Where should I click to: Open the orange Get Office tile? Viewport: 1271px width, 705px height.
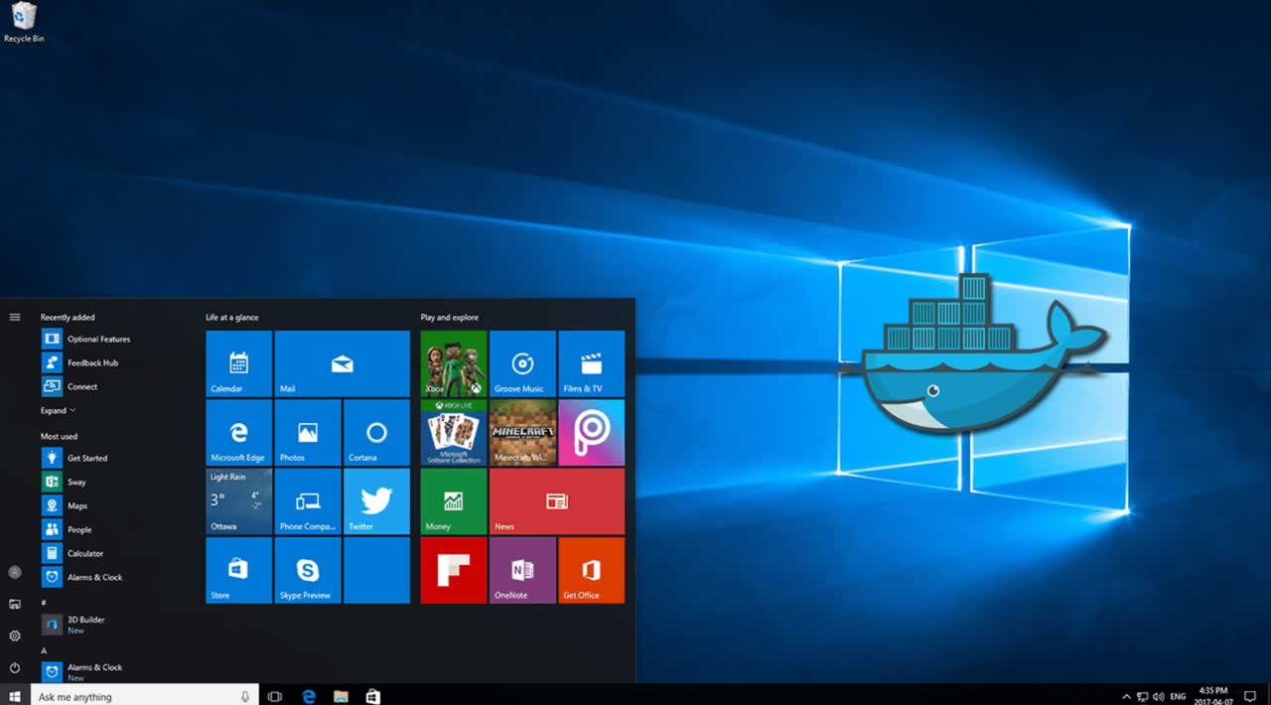592,570
